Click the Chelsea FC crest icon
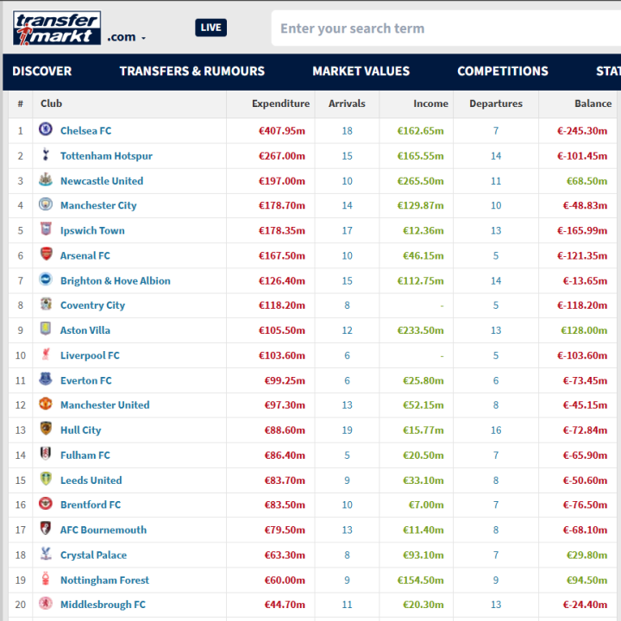The width and height of the screenshot is (621, 621). pyautogui.click(x=46, y=129)
